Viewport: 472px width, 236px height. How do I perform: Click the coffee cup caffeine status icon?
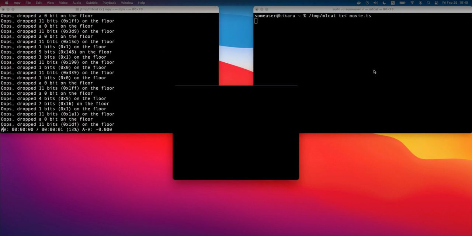358,3
